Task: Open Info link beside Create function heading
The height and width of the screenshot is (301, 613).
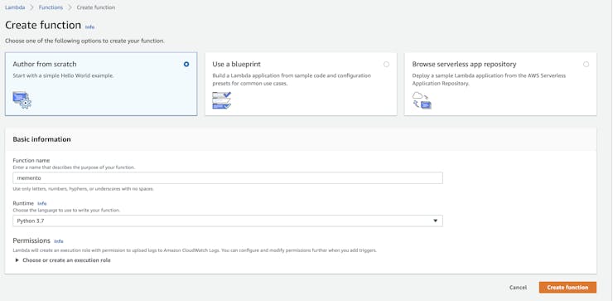Action: [x=90, y=27]
